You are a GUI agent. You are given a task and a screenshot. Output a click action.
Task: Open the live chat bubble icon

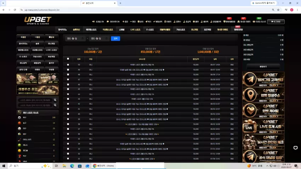295,148
